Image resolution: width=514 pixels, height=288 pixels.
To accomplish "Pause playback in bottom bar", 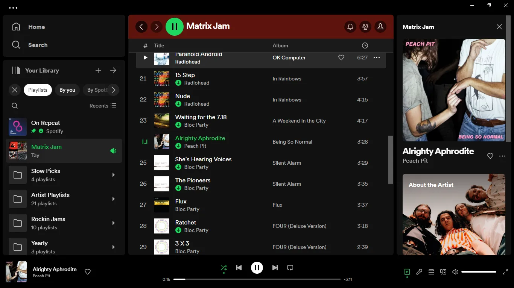I will (x=257, y=268).
